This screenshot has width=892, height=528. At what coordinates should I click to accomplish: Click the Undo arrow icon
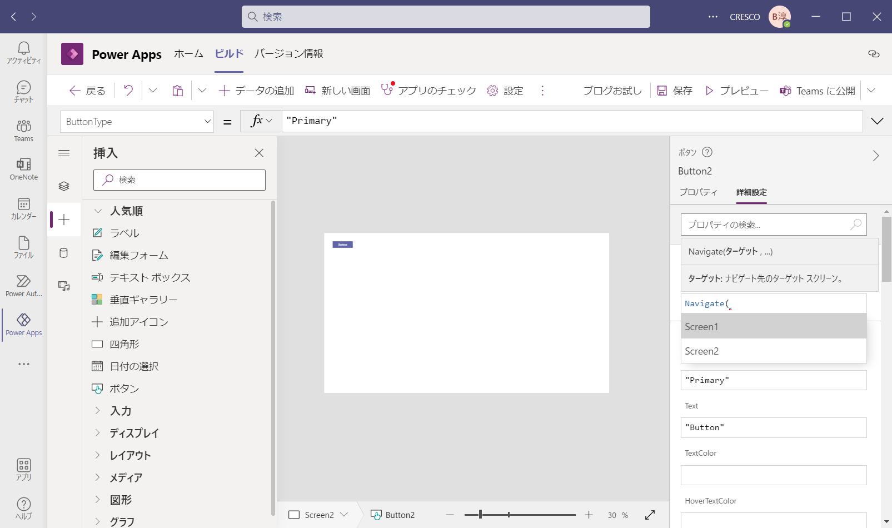(x=128, y=91)
